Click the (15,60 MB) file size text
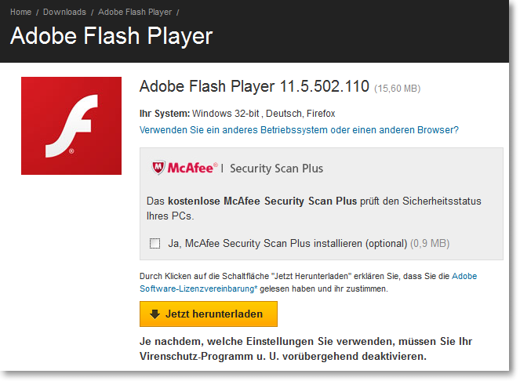The height and width of the screenshot is (381, 520). [x=398, y=89]
